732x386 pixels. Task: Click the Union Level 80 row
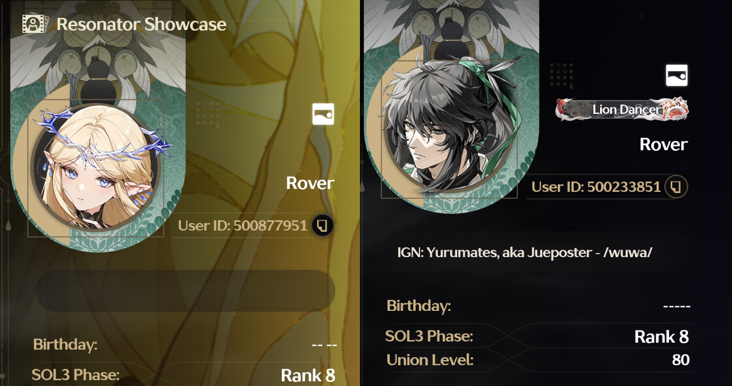click(x=538, y=360)
